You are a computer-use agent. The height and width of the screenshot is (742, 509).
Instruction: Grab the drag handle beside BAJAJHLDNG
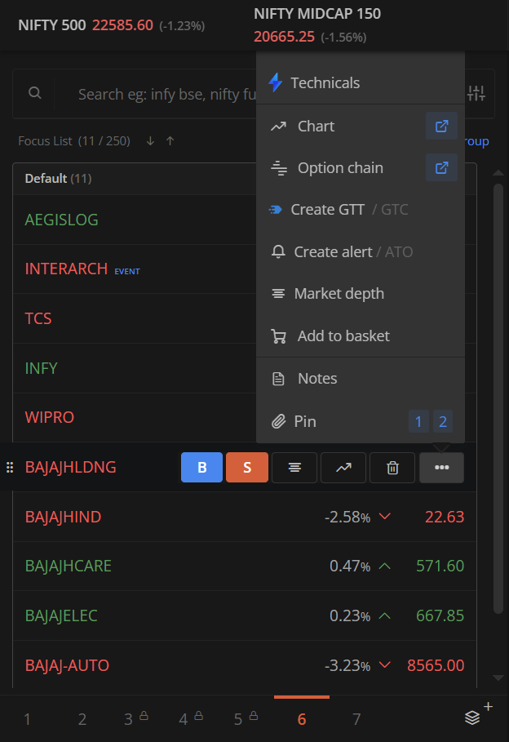[x=10, y=468]
